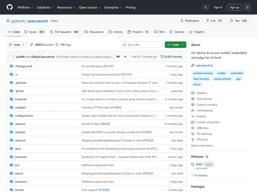
Task: Click the Sign up button
Action: coord(234,7)
